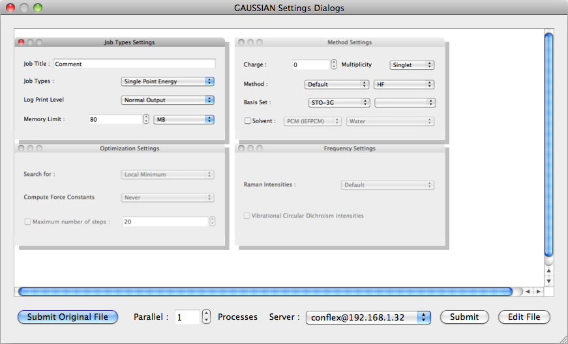This screenshot has height=344, width=568.
Task: Click the Job Title input field
Action: click(134, 64)
